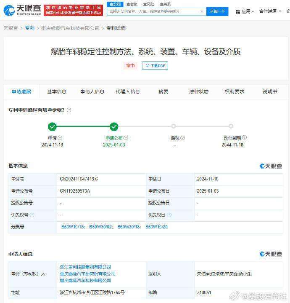
Task: Open classification link B60W10/18
Action: click(73, 227)
